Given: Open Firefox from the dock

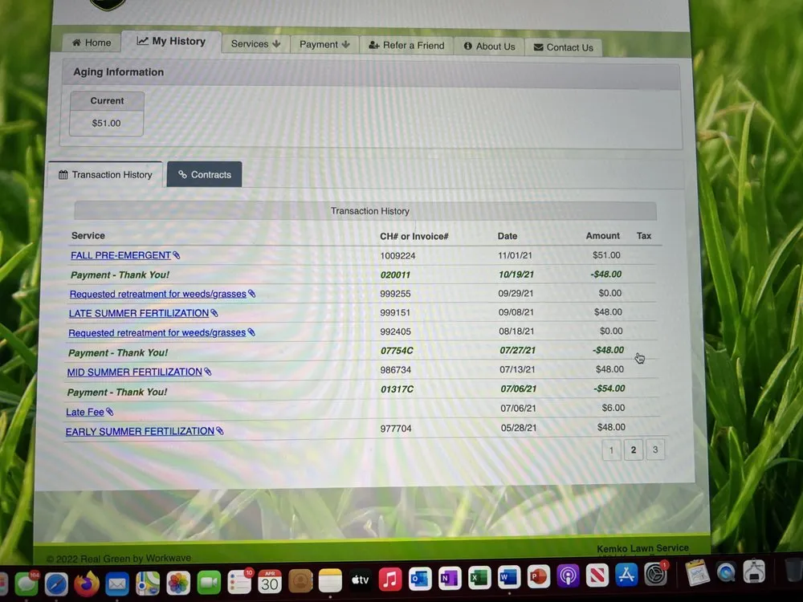Looking at the screenshot, I should (x=86, y=582).
